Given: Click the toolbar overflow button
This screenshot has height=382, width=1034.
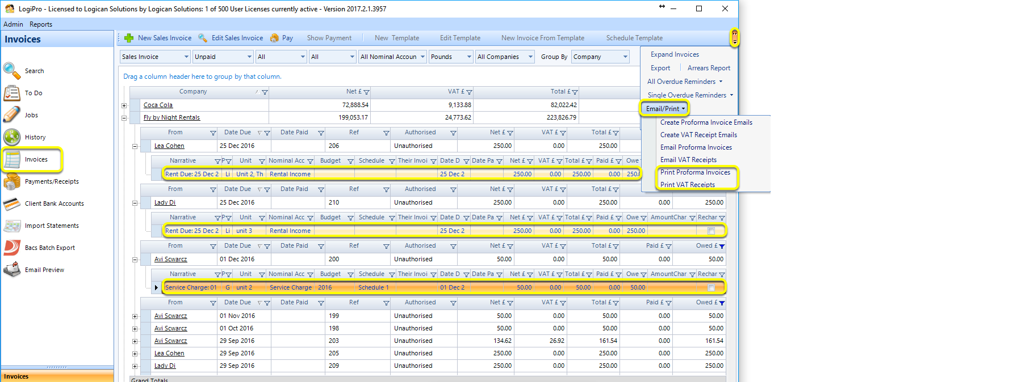Looking at the screenshot, I should [x=734, y=38].
